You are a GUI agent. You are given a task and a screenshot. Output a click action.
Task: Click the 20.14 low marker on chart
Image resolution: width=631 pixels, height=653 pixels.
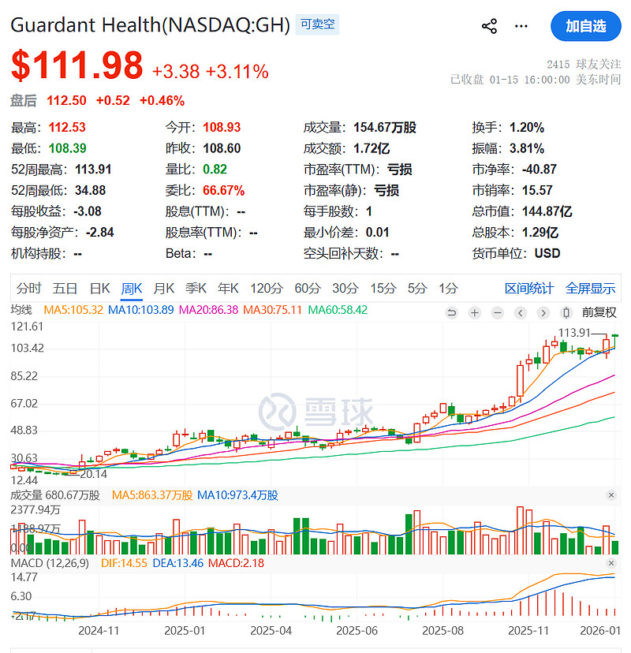coord(93,474)
